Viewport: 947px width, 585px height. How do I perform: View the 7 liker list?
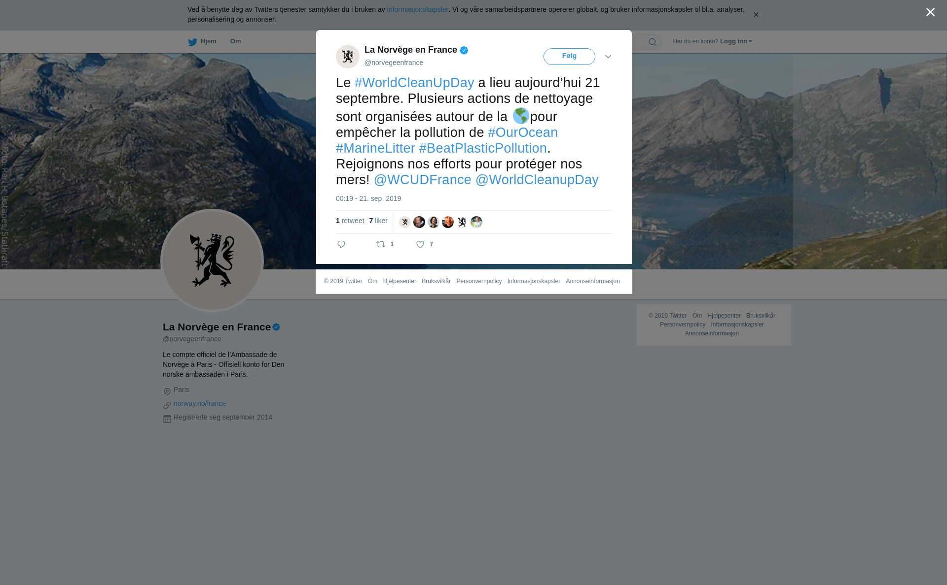[x=378, y=221]
